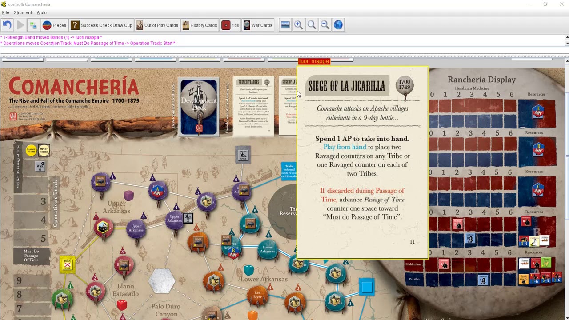Zoom out of the map
This screenshot has height=320, width=569.
pyautogui.click(x=325, y=25)
